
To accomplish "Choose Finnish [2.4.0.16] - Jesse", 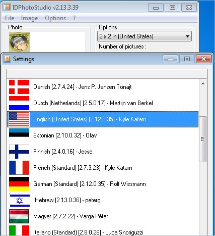I will [103, 152].
